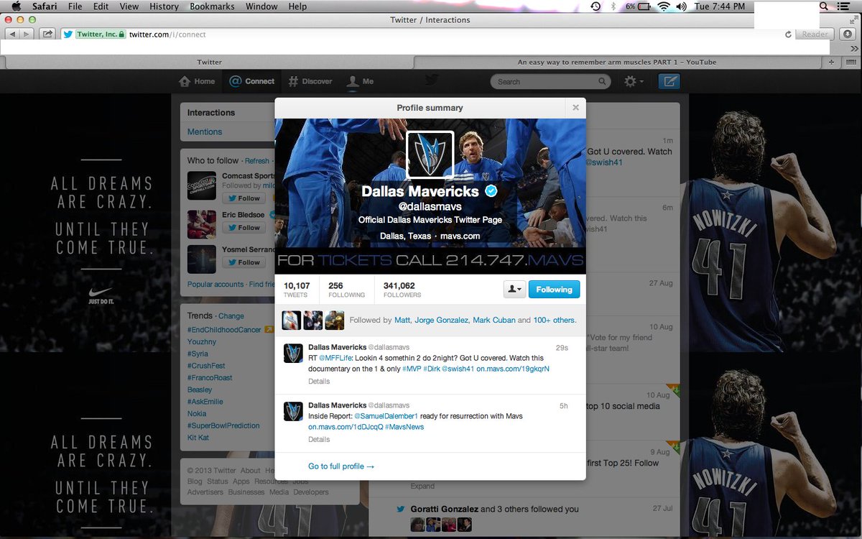
Task: Open the View menu
Action: tap(129, 6)
